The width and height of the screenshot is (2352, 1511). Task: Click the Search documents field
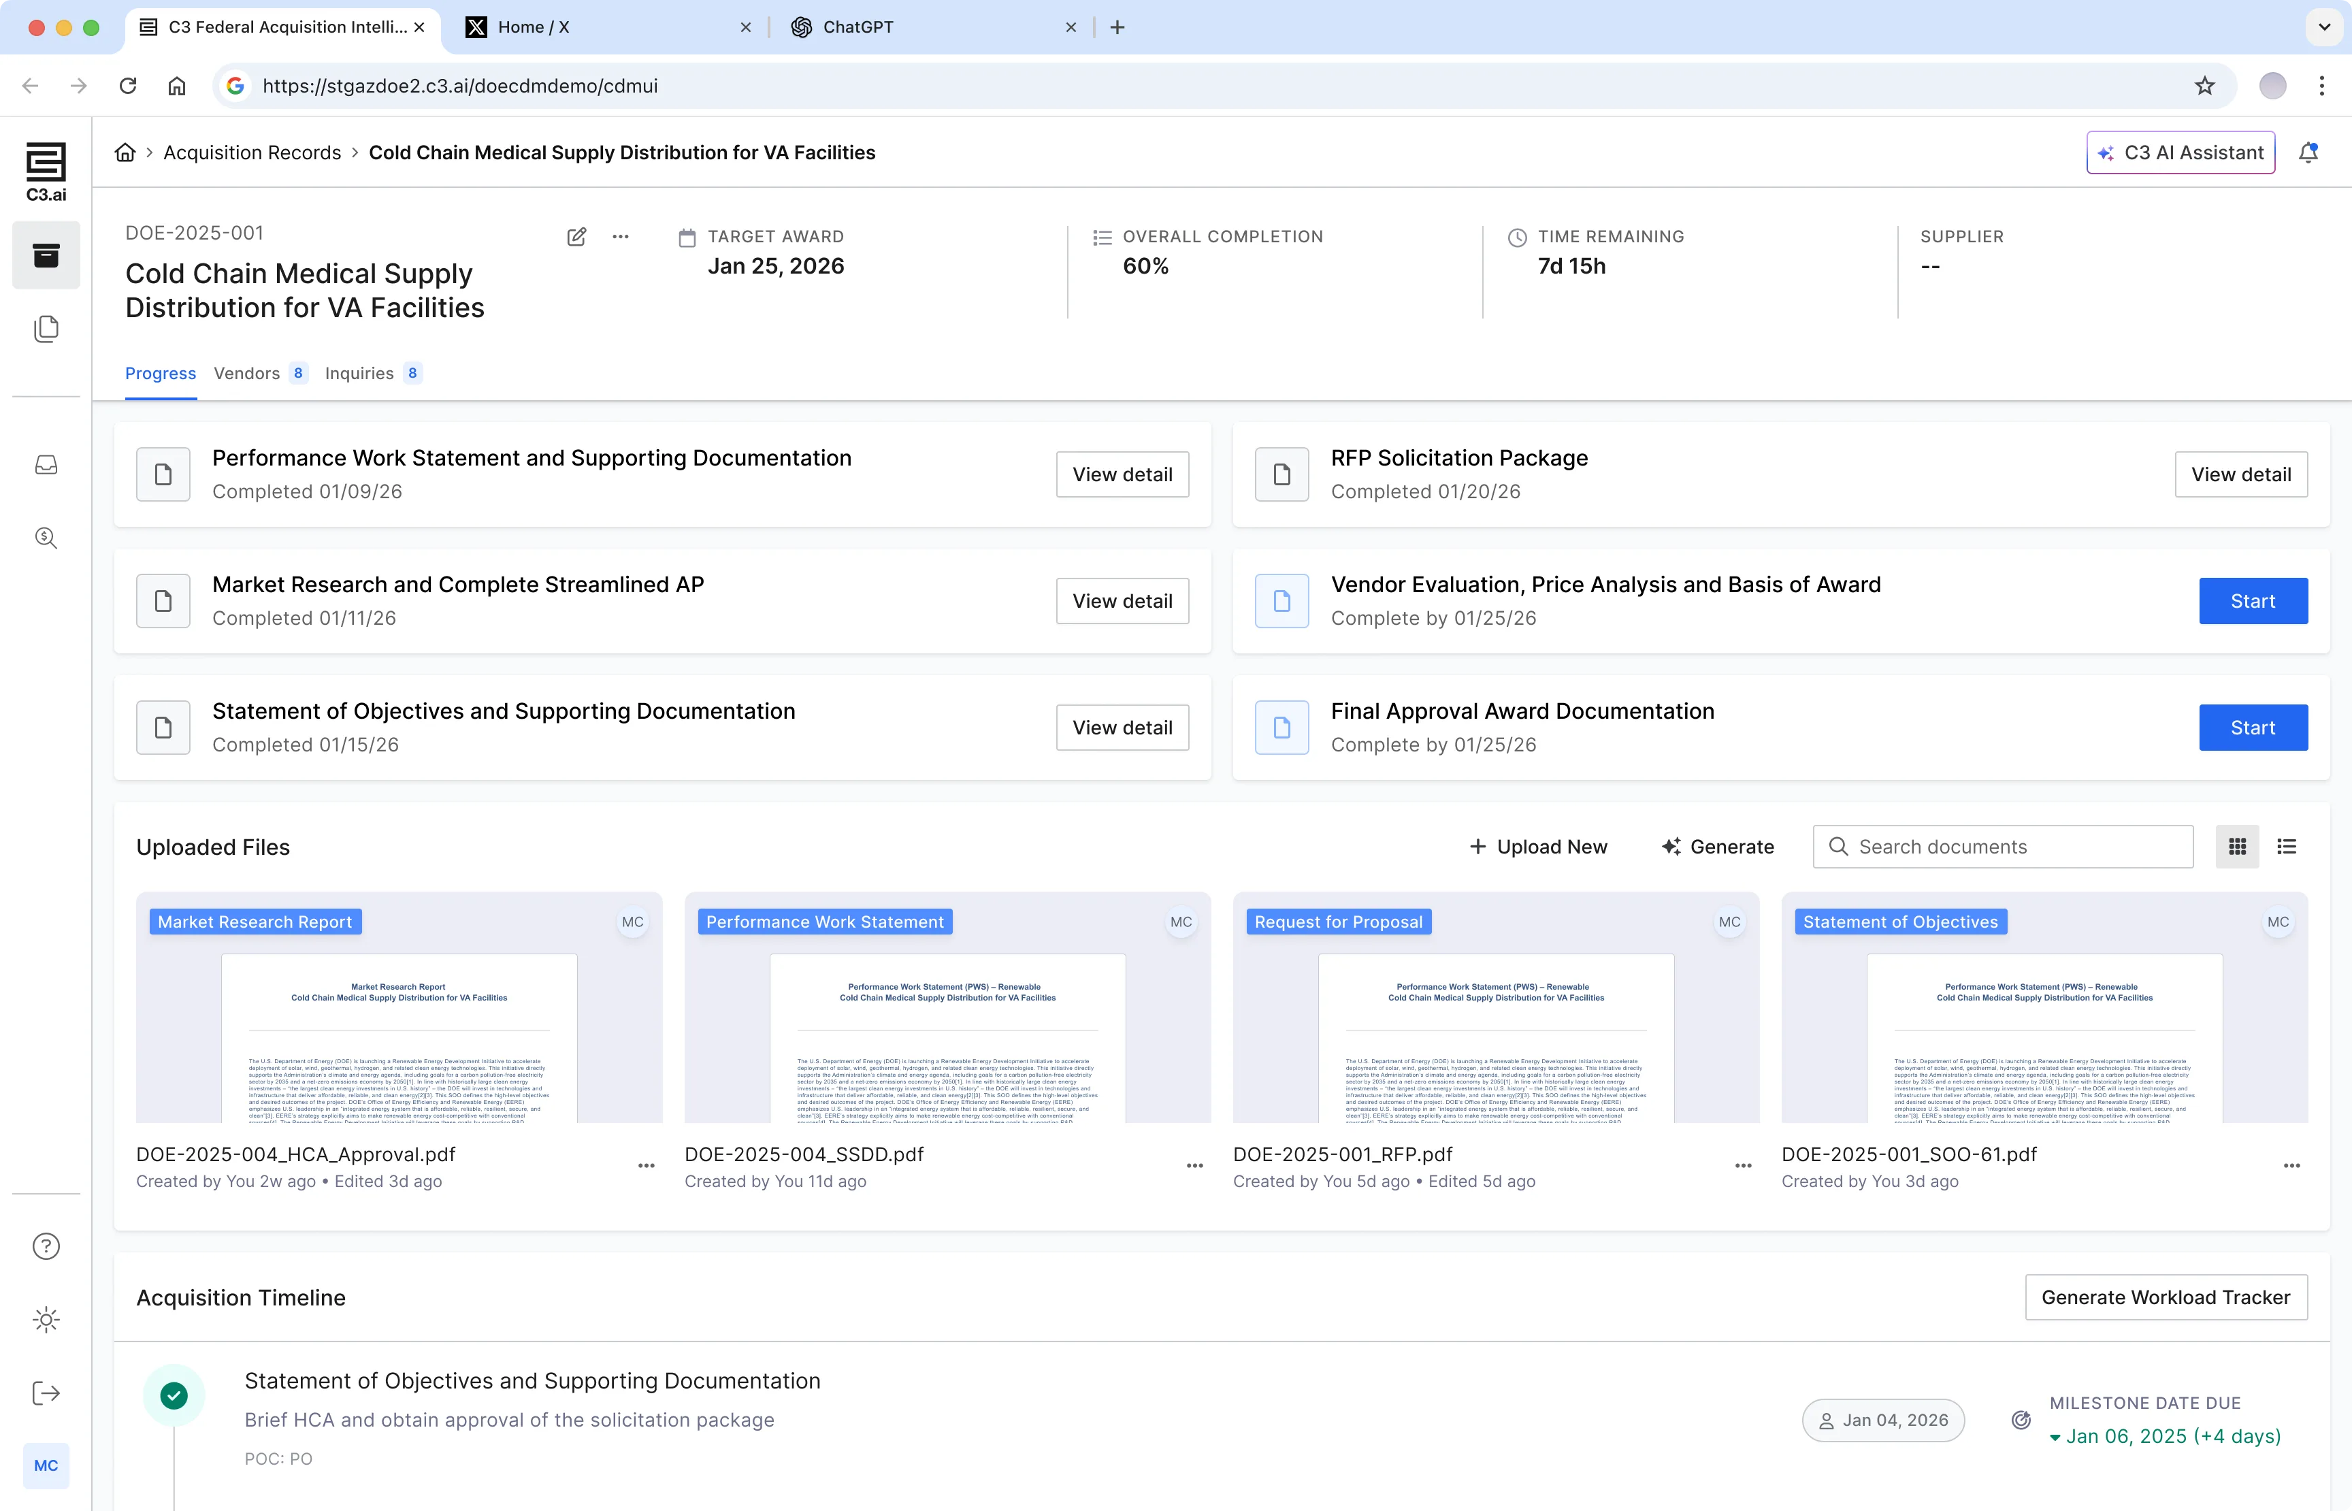click(2003, 847)
